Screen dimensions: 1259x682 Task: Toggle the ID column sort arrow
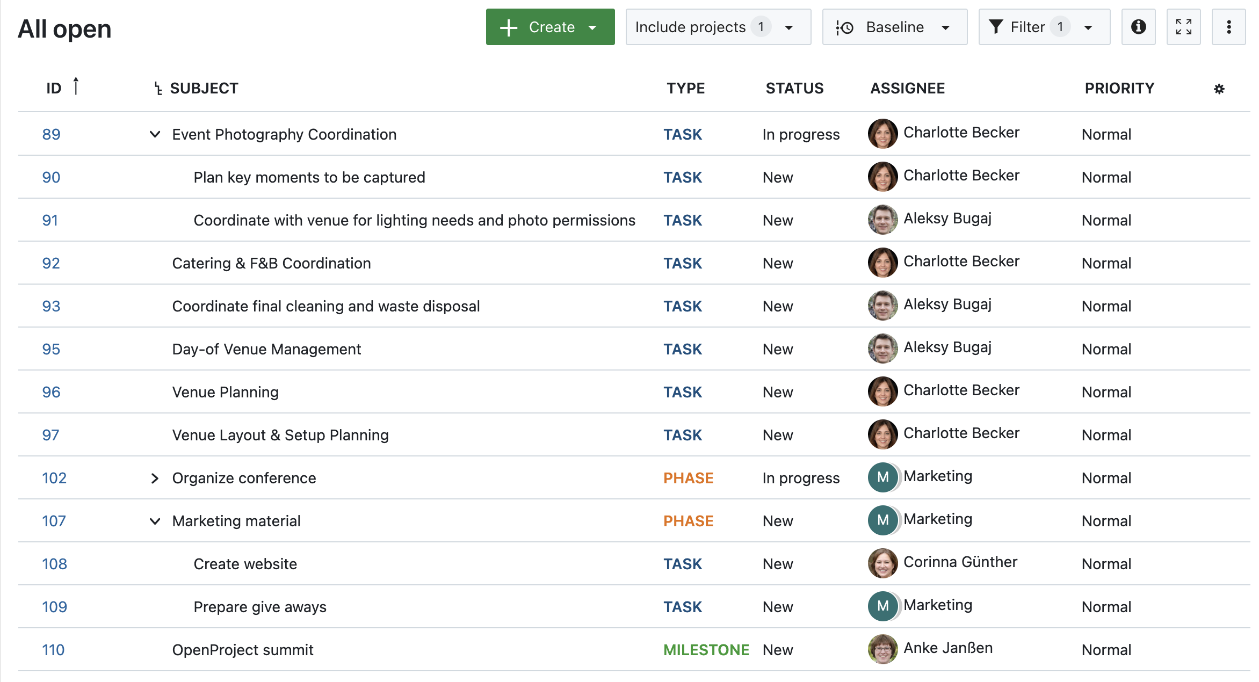tap(76, 86)
